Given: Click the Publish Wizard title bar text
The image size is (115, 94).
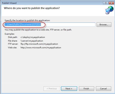Looking at the screenshot, I should (x=9, y=3).
